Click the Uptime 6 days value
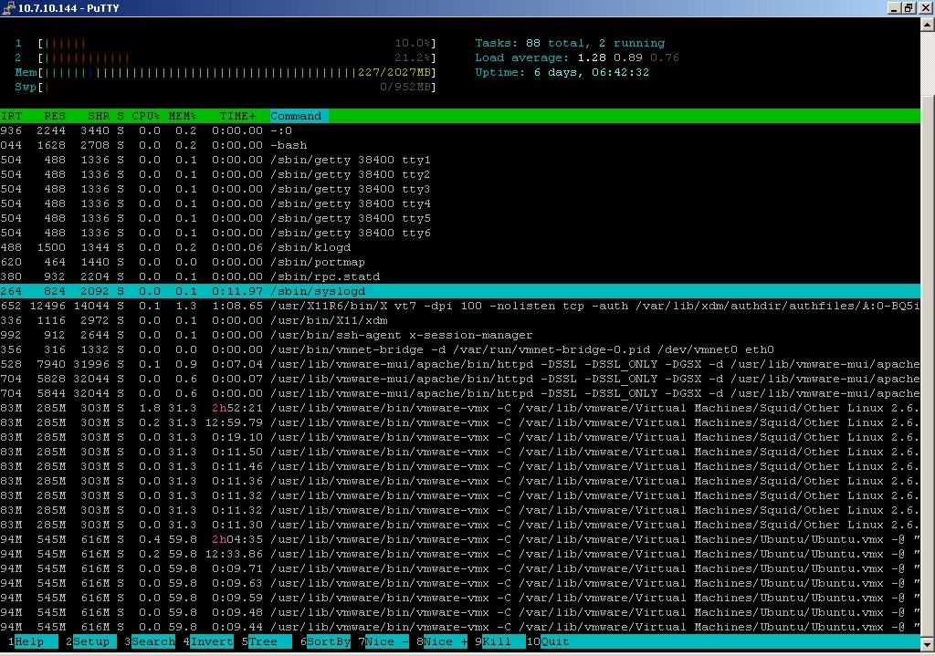This screenshot has width=935, height=656. click(x=592, y=72)
